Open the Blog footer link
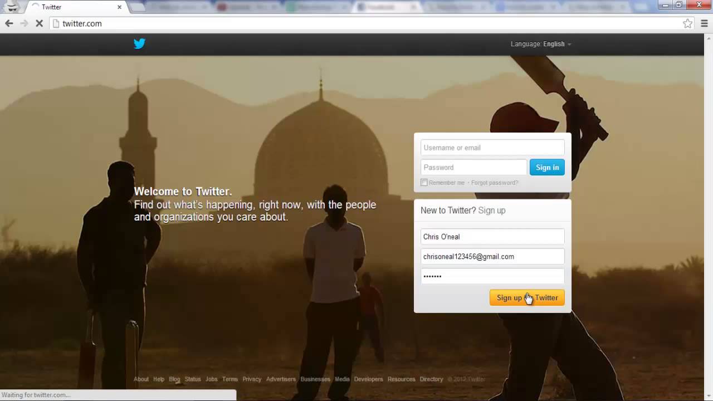Viewport: 713px width, 401px height. [174, 379]
